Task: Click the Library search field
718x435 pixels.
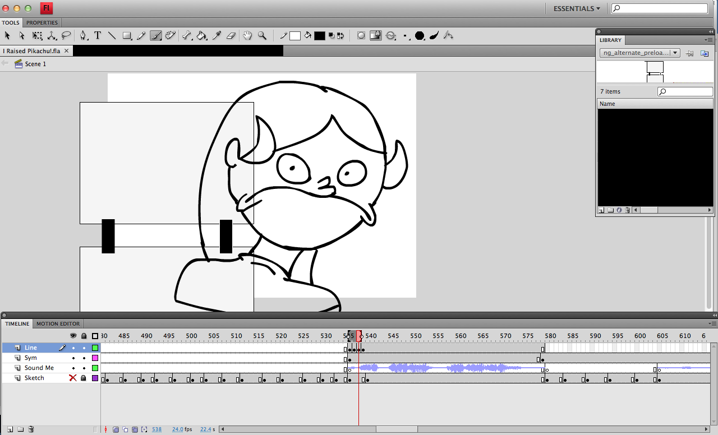Action: pos(685,91)
